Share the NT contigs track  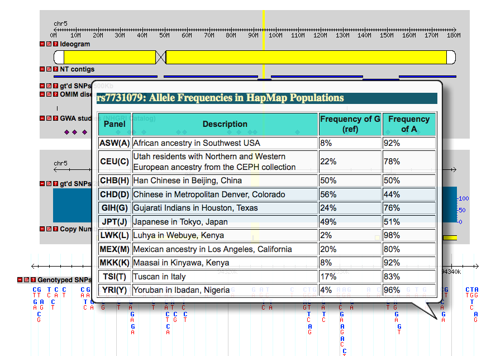pyautogui.click(x=49, y=69)
